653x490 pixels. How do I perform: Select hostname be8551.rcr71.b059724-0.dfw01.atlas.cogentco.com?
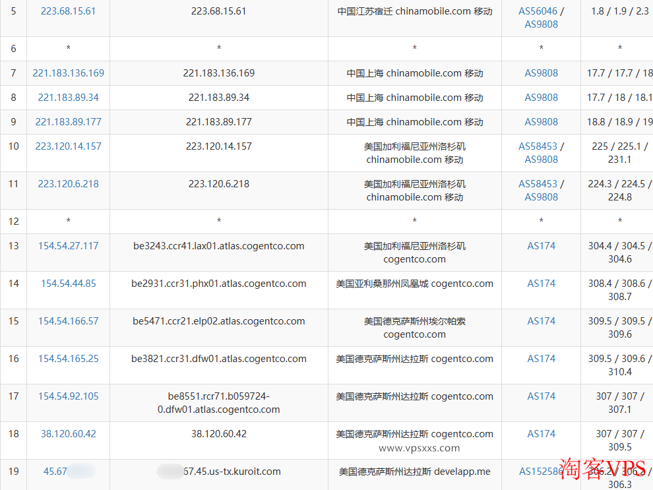tap(218, 403)
